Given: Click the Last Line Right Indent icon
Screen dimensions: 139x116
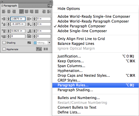Looking at the screenshot, I should (29, 24).
